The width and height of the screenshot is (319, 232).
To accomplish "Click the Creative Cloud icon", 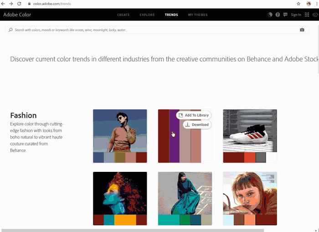I will [x=315, y=15].
